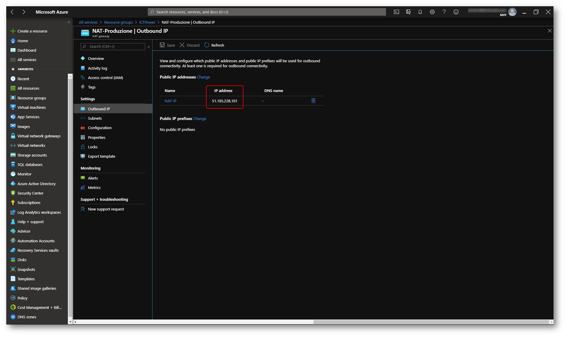Open Cloud Shell from the top bar
Image resolution: width=566 pixels, height=337 pixels.
[x=396, y=12]
